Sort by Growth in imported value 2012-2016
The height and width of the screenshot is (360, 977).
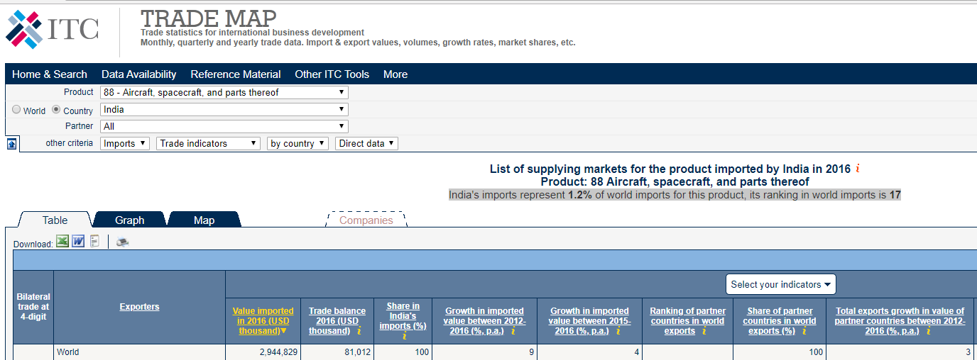click(x=484, y=321)
